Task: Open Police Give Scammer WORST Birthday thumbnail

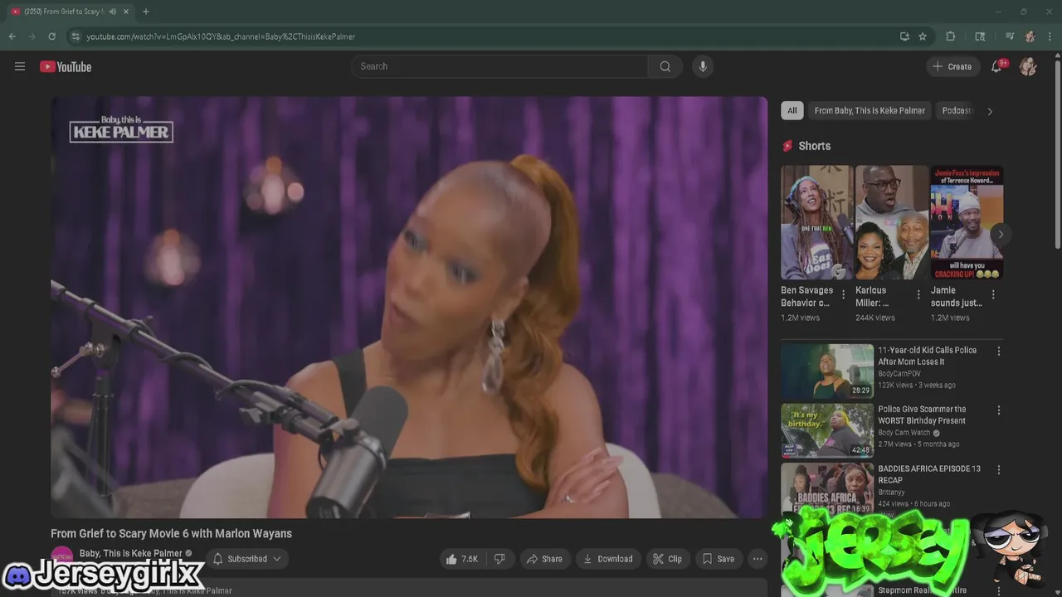Action: click(827, 430)
